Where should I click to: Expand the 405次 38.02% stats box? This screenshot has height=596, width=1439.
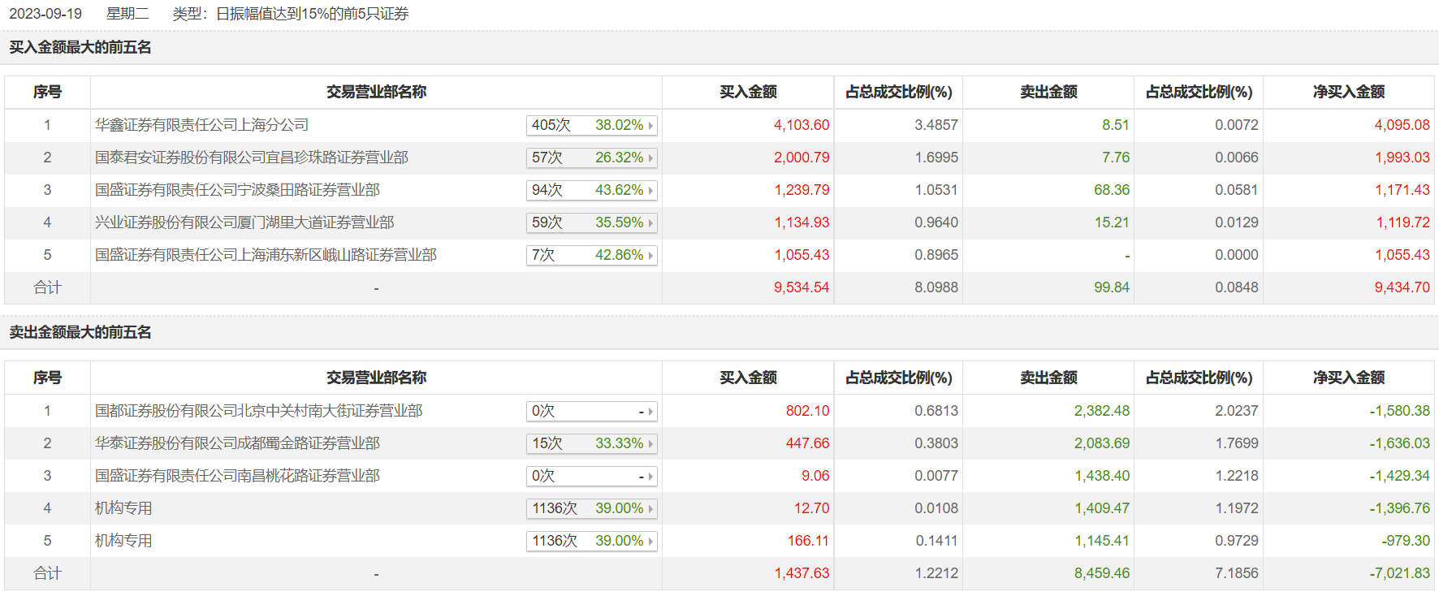(x=591, y=125)
